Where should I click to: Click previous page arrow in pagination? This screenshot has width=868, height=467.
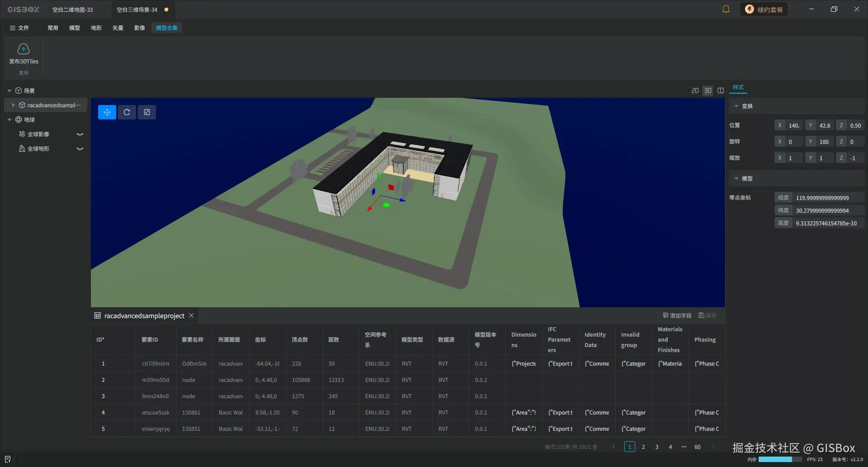[x=613, y=447]
